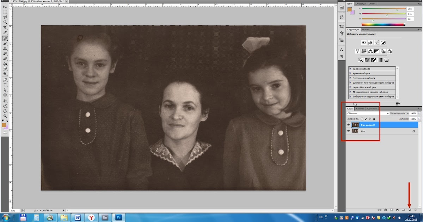The width and height of the screenshot is (423, 222).
Task: Toggle lock transparent pixels option
Action: pos(362,119)
